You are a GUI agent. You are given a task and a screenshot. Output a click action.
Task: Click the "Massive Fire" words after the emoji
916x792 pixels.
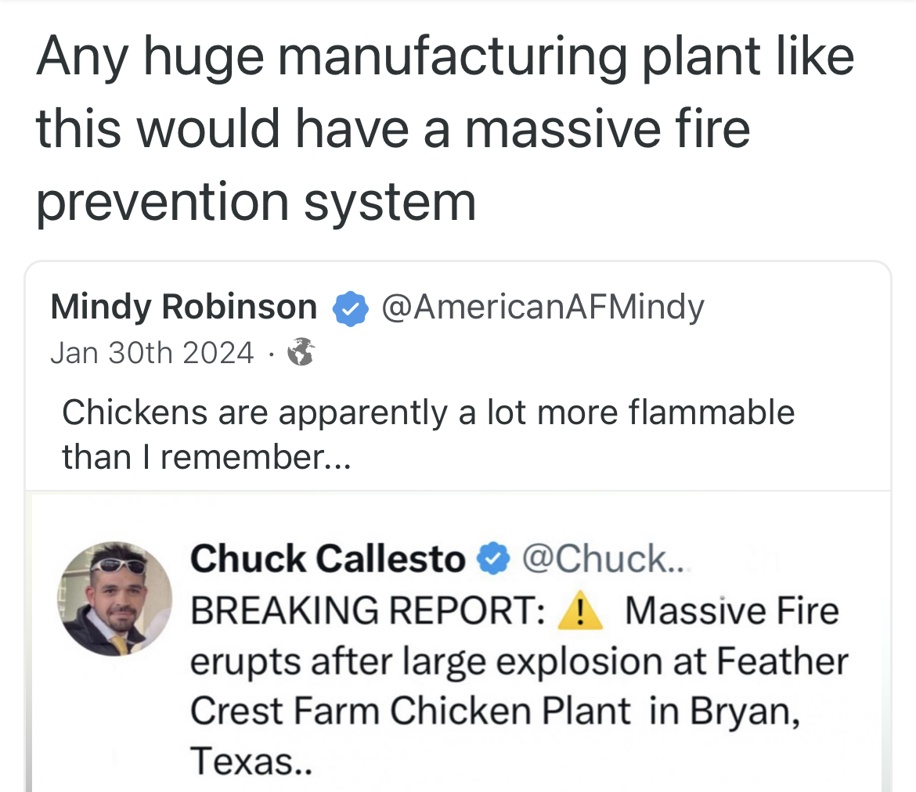pos(731,611)
